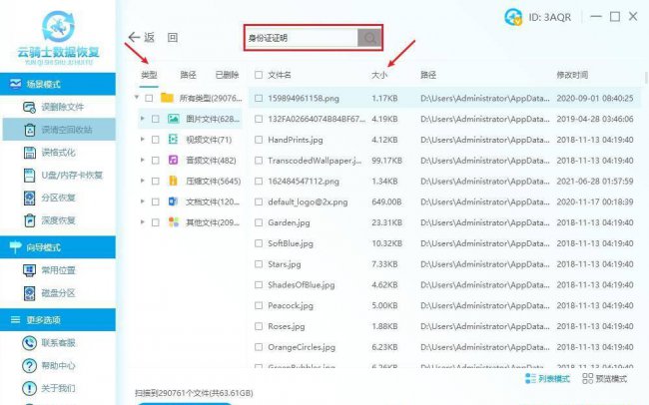649x405 pixels.
Task: Expand the 文档文件 tree node
Action: point(143,202)
